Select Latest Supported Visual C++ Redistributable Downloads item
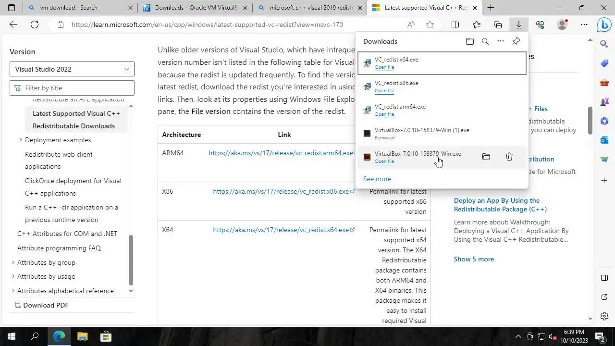Viewport: 615px width, 346px height. tap(76, 120)
